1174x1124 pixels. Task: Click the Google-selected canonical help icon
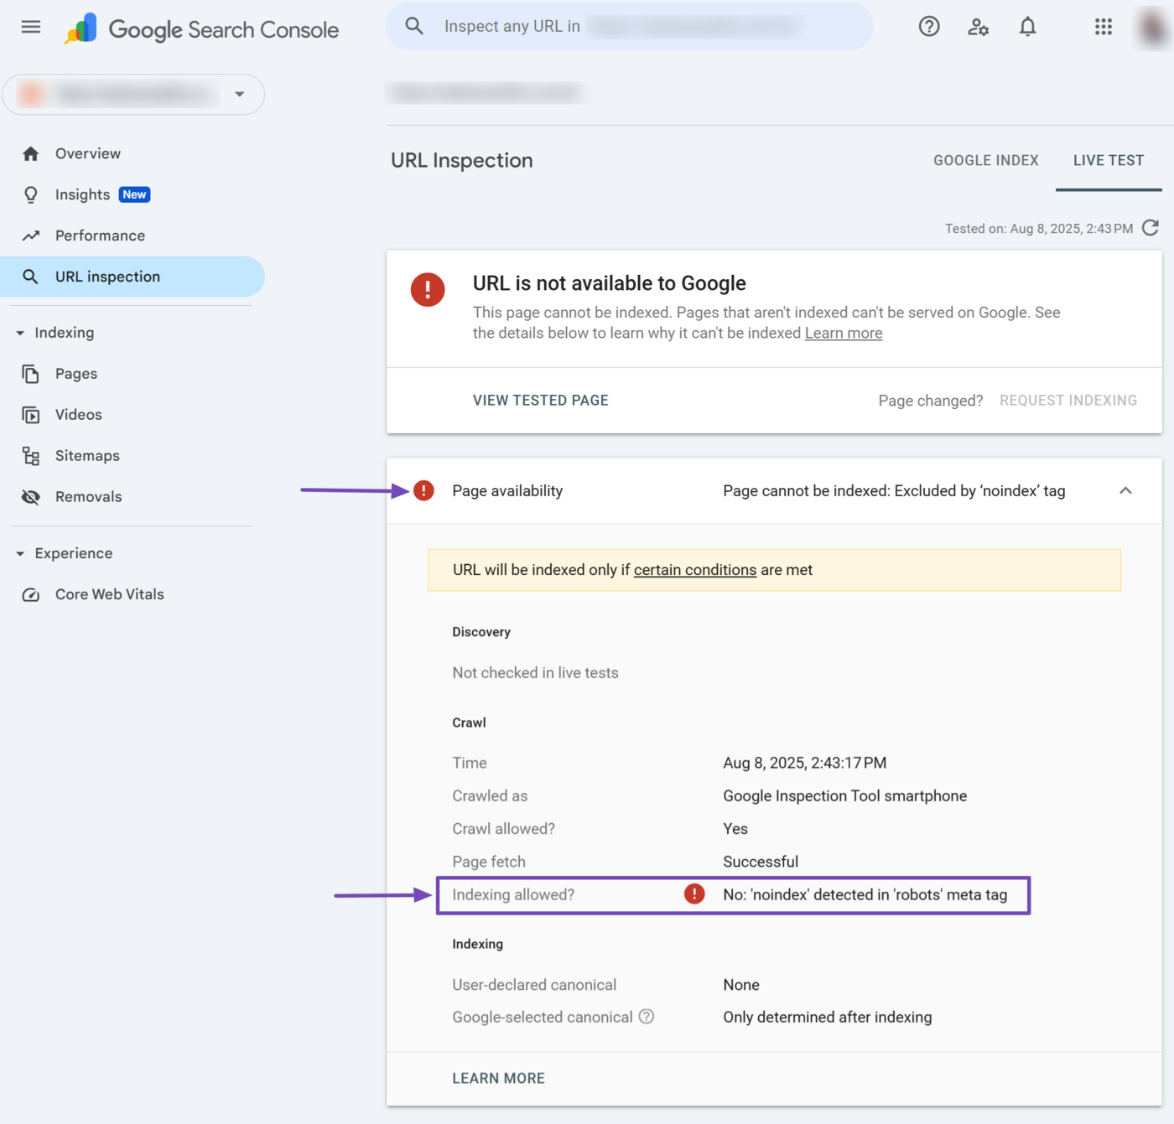[647, 1017]
